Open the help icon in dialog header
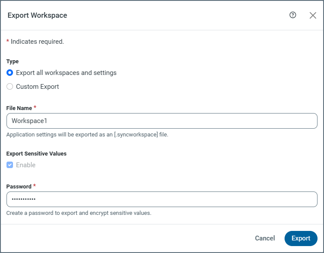Viewport: 324px width, 253px height. click(x=293, y=15)
